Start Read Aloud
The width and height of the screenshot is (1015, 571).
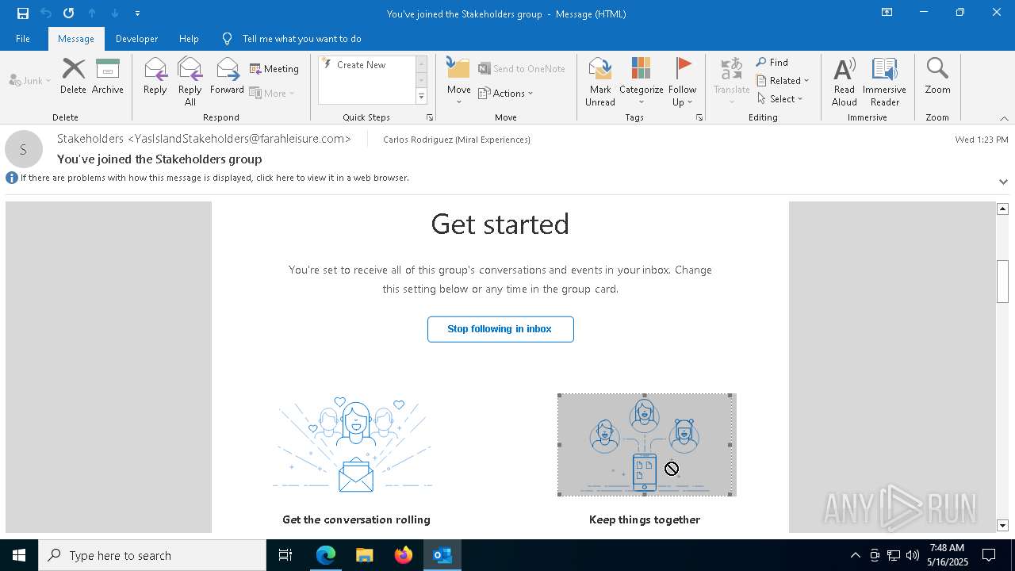click(845, 82)
